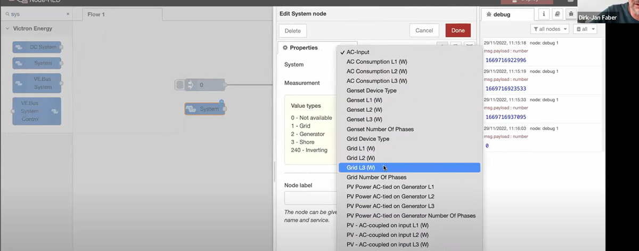Image resolution: width=639 pixels, height=251 pixels.
Task: Click the VE.Bus System Control node icon
Action: tap(54, 111)
